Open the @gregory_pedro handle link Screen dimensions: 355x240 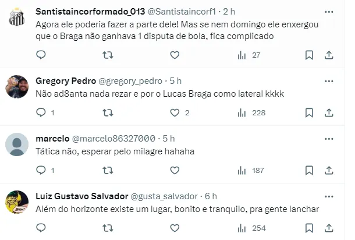[136, 81]
